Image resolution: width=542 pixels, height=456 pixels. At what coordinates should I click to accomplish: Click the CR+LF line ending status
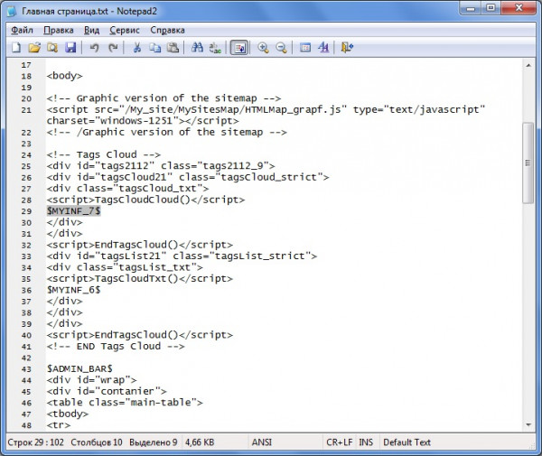(x=339, y=442)
